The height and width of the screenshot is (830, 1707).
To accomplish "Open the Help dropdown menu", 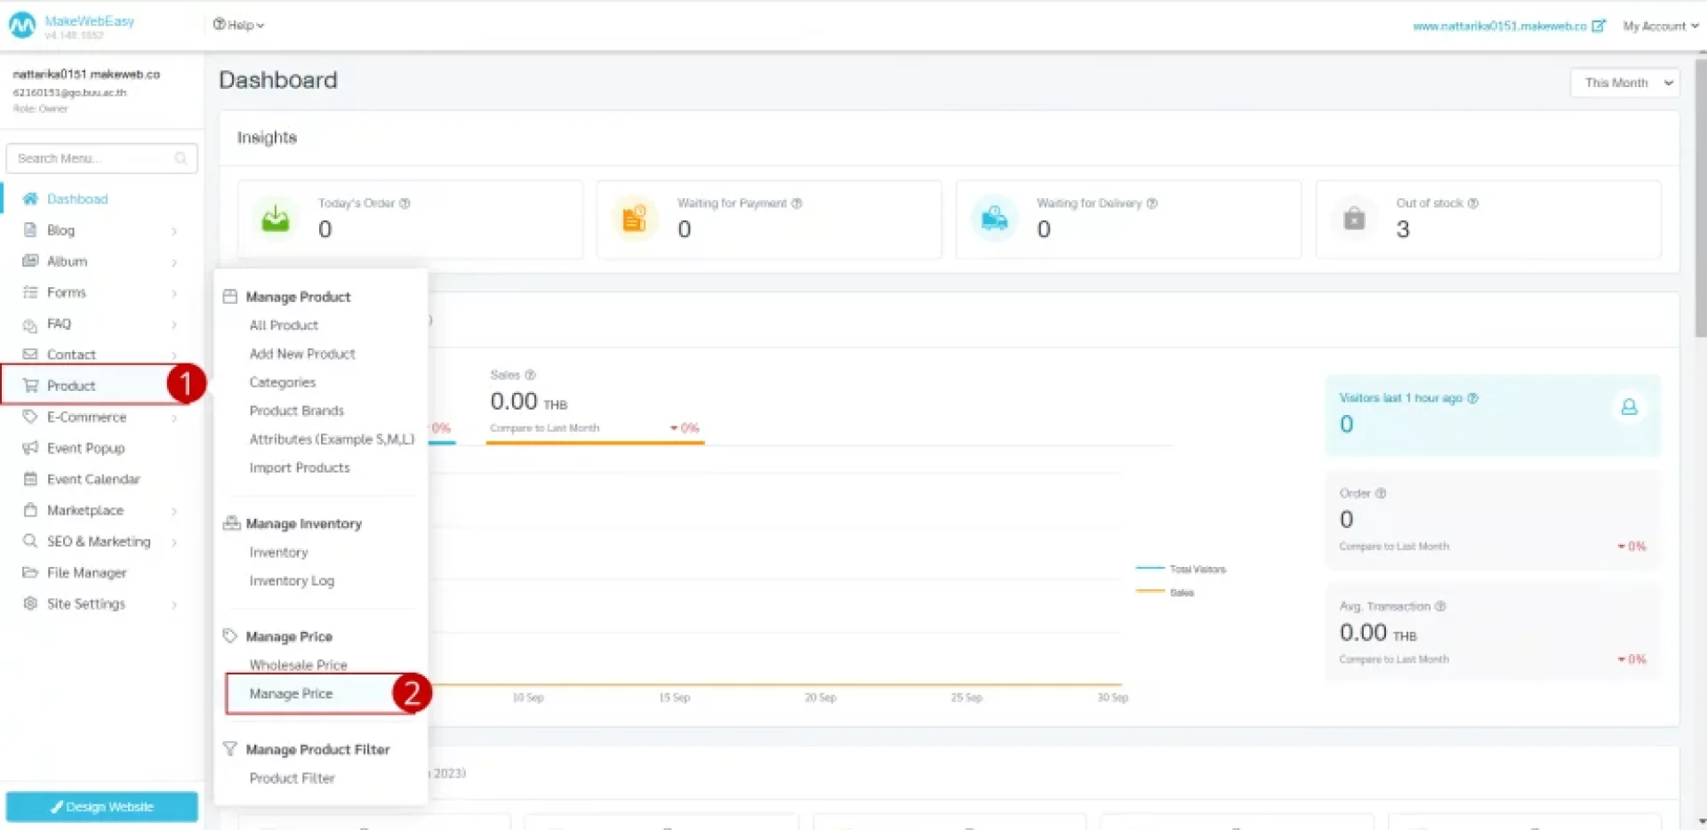I will tap(238, 25).
